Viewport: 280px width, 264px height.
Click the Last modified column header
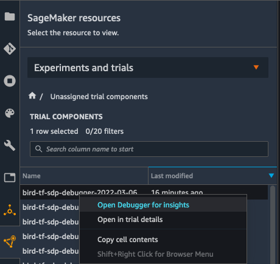coord(212,176)
